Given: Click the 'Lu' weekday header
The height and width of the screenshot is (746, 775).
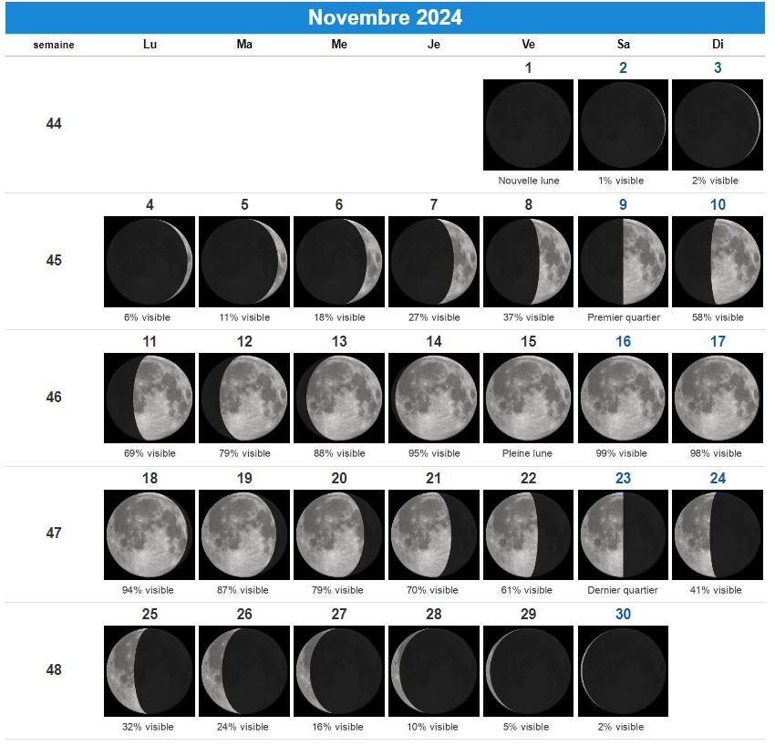Looking at the screenshot, I should point(150,45).
